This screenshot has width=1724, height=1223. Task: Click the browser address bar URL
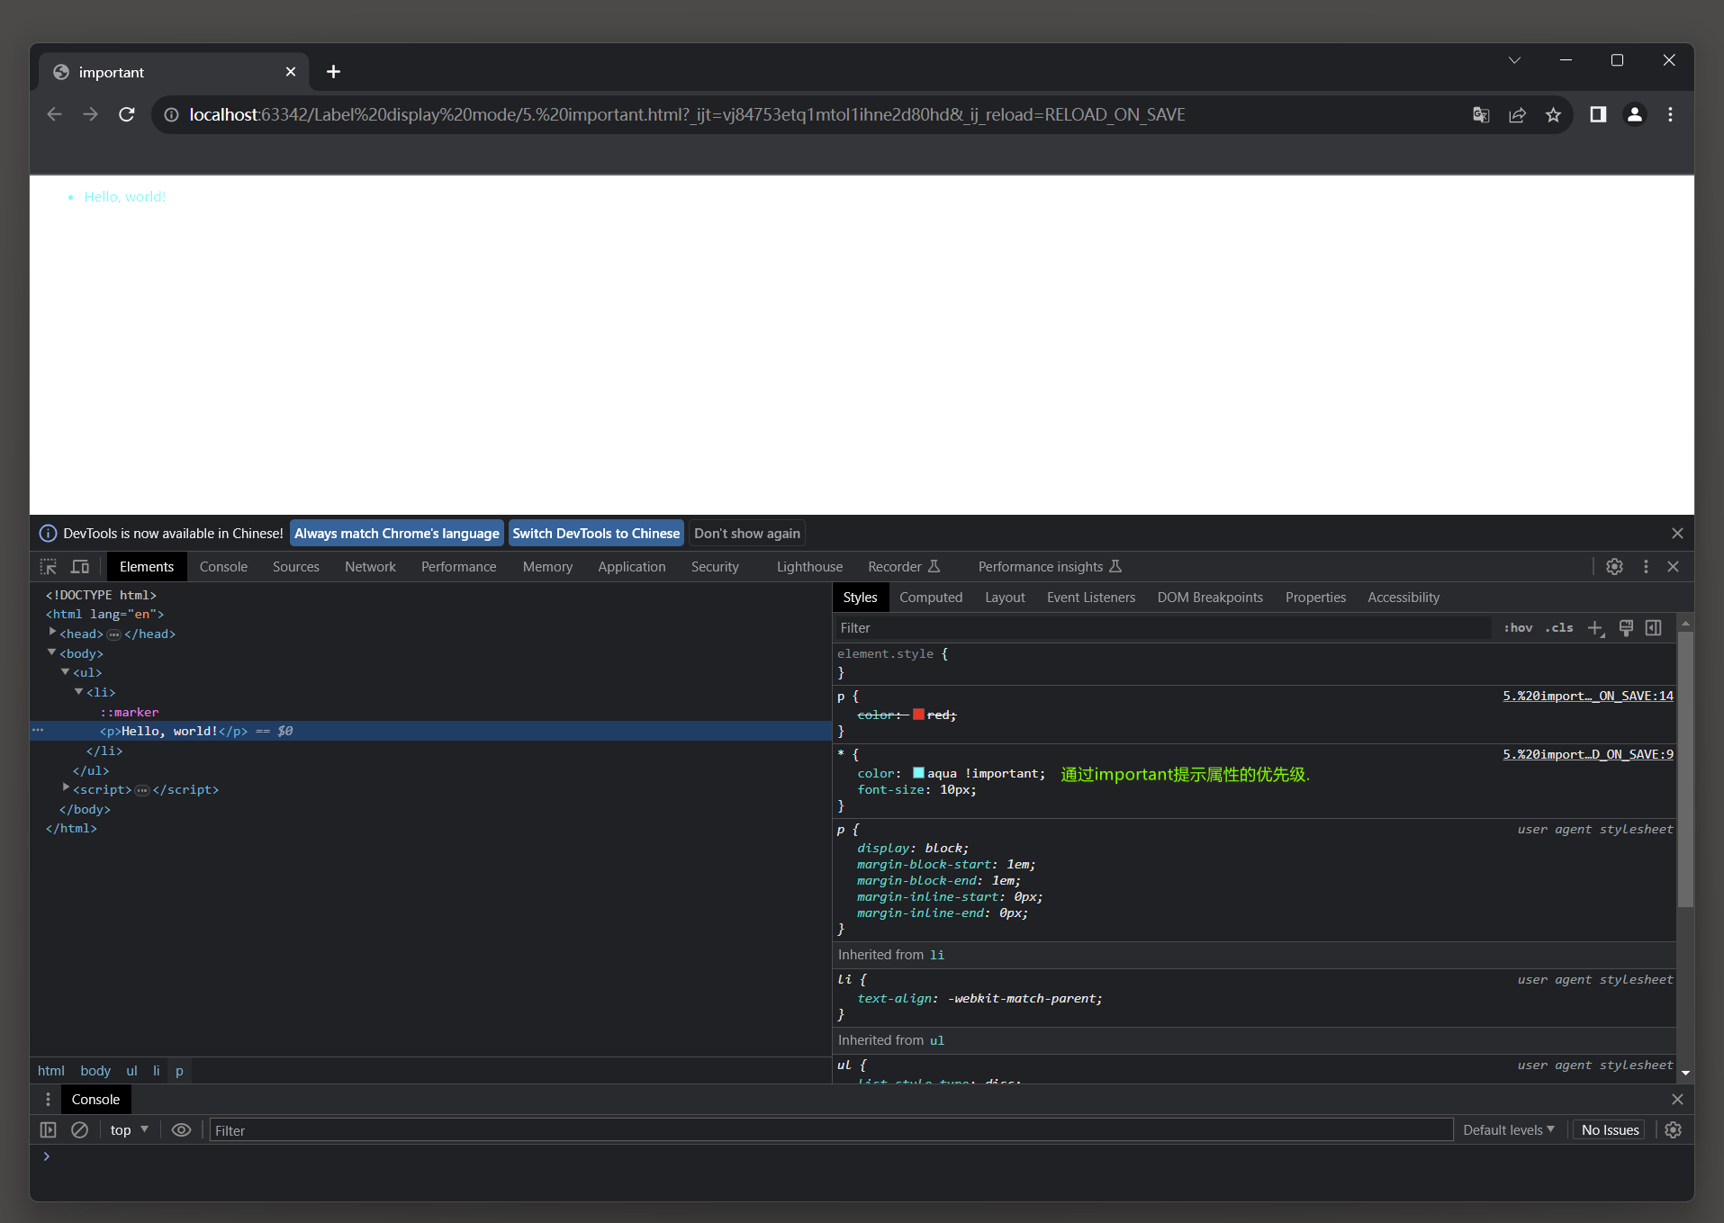(x=686, y=114)
